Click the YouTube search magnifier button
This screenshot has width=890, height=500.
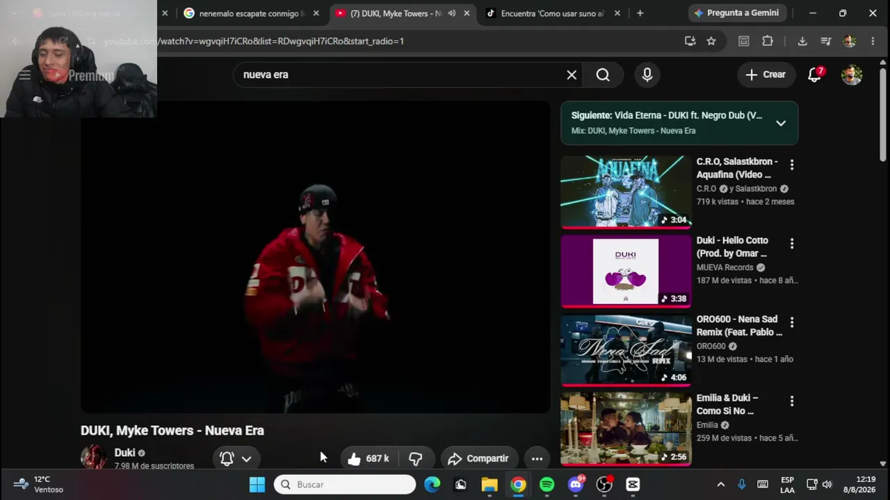click(x=603, y=75)
